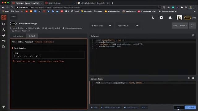Viewport: 198px width, 111px height.
Task: Open the Space bookmarks folder
Action: tap(98, 11)
